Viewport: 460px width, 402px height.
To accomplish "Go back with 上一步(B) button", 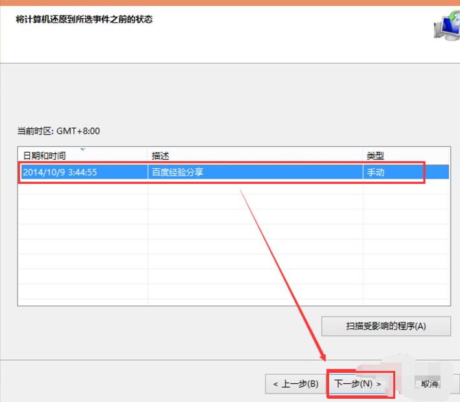I will point(295,383).
